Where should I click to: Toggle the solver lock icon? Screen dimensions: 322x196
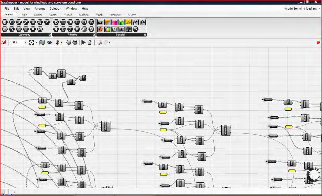pyautogui.click(x=90, y=42)
